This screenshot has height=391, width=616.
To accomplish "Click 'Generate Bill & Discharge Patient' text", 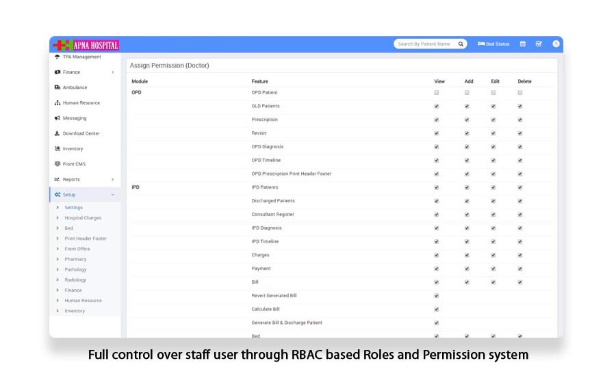I will [287, 323].
